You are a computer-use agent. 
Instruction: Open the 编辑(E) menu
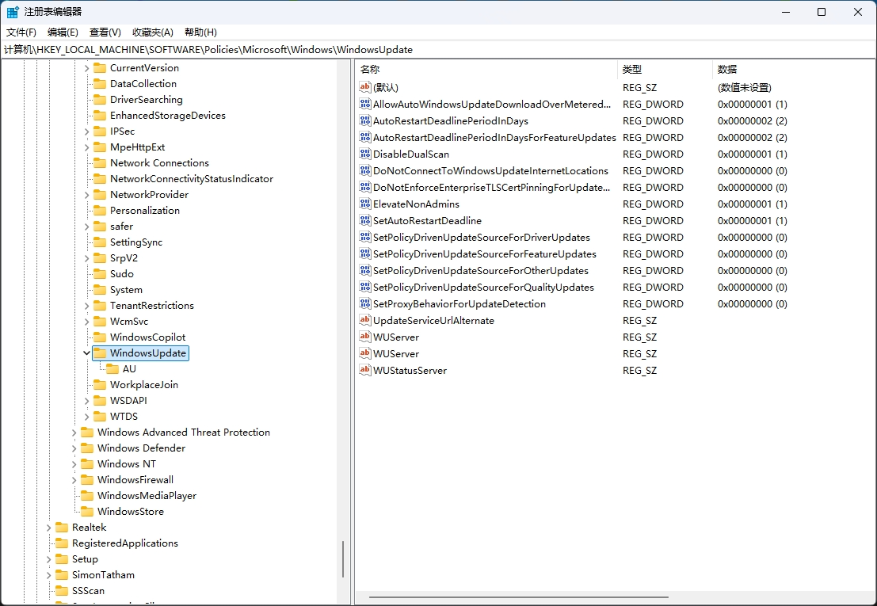point(63,32)
